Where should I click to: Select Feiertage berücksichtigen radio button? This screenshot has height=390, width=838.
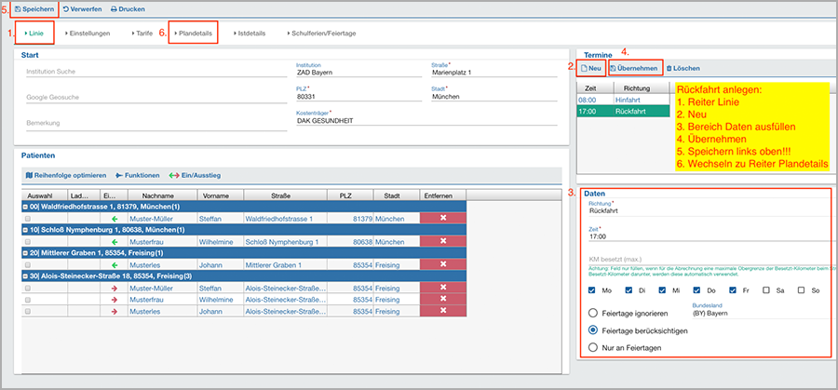(x=593, y=330)
